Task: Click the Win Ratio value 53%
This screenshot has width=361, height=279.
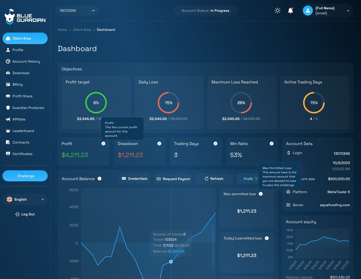Action: click(236, 155)
